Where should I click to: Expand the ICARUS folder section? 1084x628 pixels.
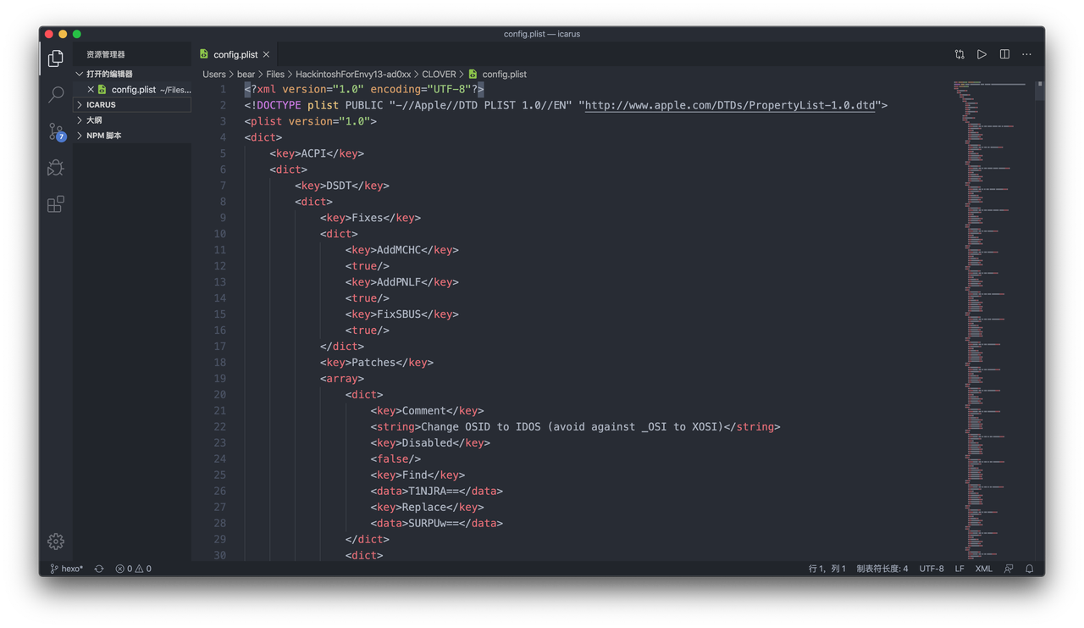[x=133, y=104]
